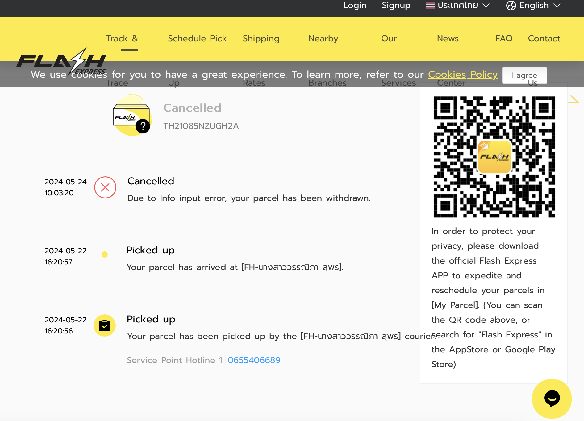Image resolution: width=584 pixels, height=421 pixels.
Task: Click the yellow picked-up clipboard icon
Action: 105,325
